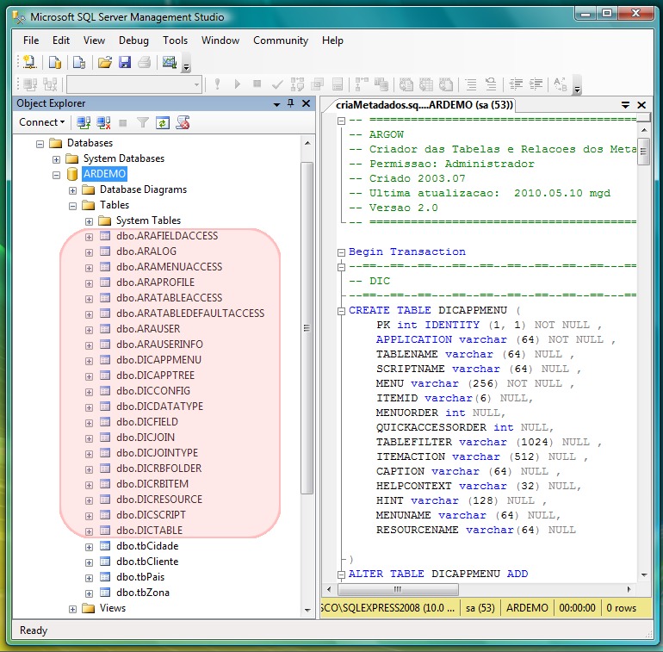This screenshot has height=652, width=663.
Task: Click the Print icon in the standard toolbar
Action: tap(145, 63)
